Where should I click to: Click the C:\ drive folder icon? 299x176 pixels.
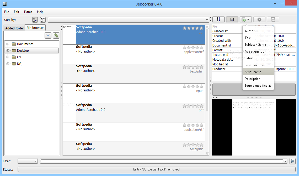click(x=14, y=57)
